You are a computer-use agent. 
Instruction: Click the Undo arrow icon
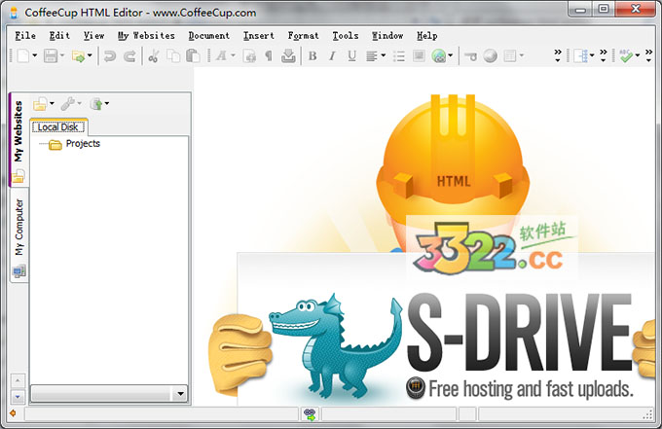110,56
